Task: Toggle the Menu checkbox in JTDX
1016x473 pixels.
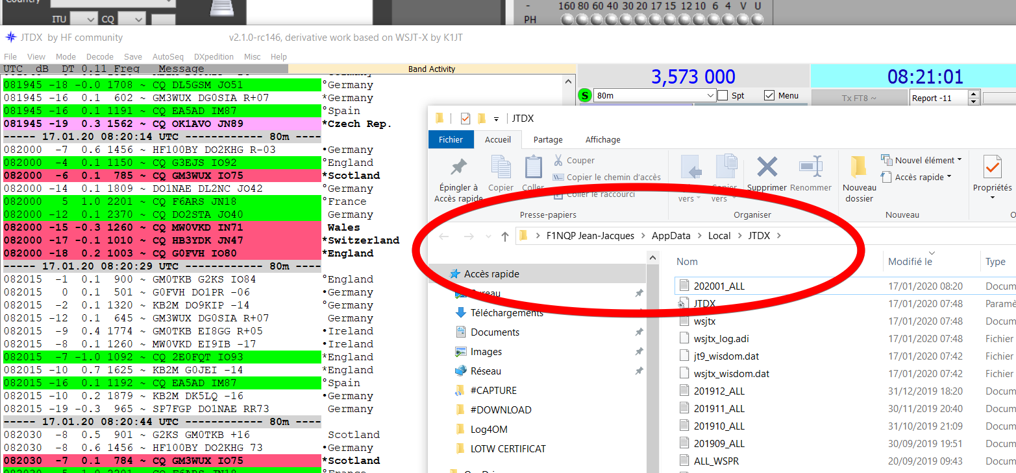Action: tap(770, 95)
